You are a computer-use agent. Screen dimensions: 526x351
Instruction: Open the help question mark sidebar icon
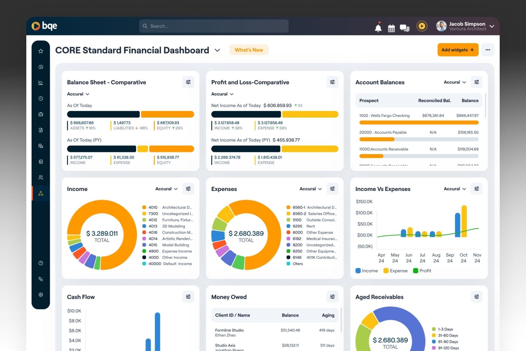click(x=41, y=263)
